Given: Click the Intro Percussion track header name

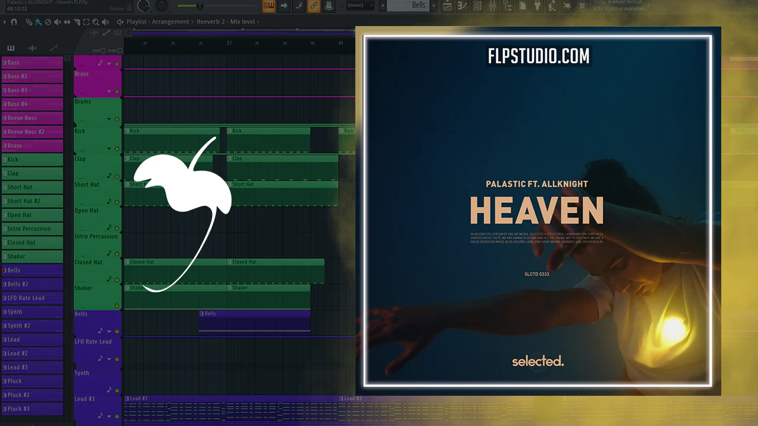Looking at the screenshot, I should 96,237.
